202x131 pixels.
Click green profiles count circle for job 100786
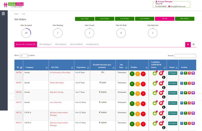[x=132, y=74]
